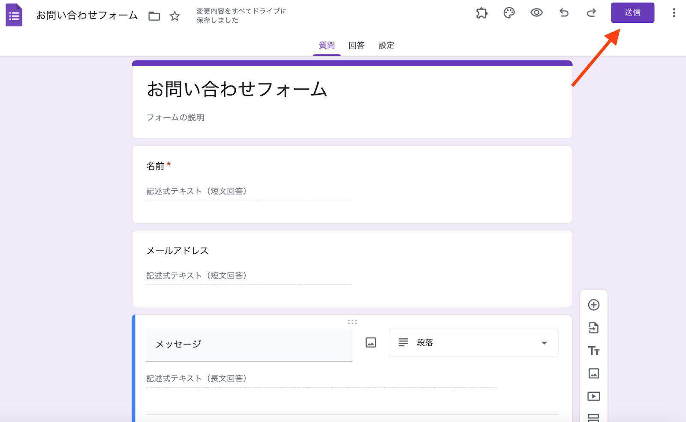Switch to the 回答 tab

click(x=356, y=45)
